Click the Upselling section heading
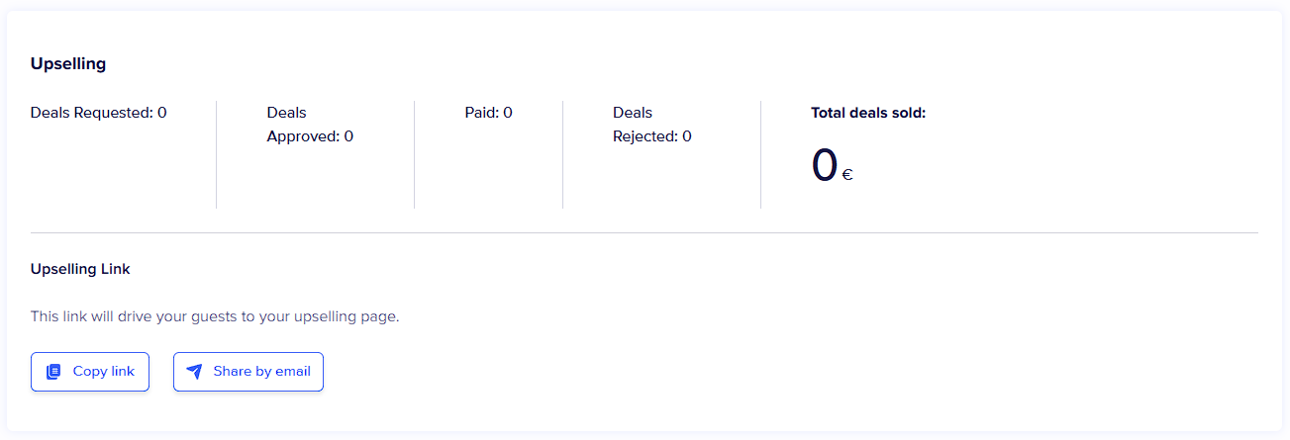The height and width of the screenshot is (440, 1290). click(68, 64)
